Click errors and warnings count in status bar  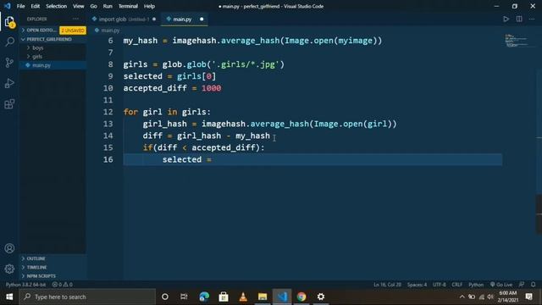click(62, 285)
